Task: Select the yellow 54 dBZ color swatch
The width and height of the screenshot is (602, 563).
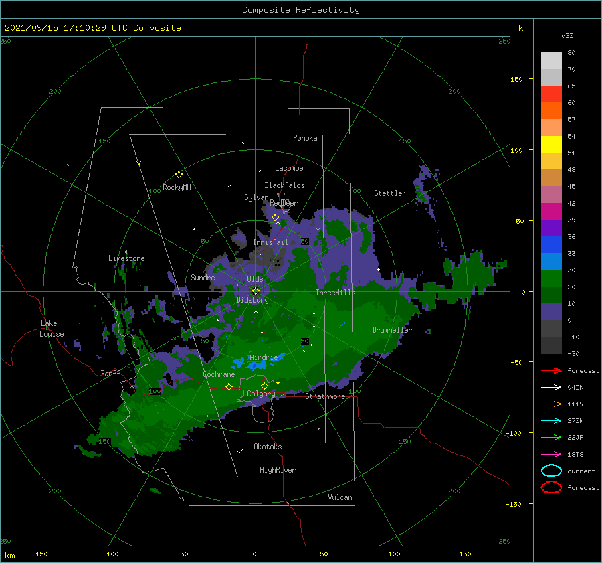Action: (x=551, y=145)
